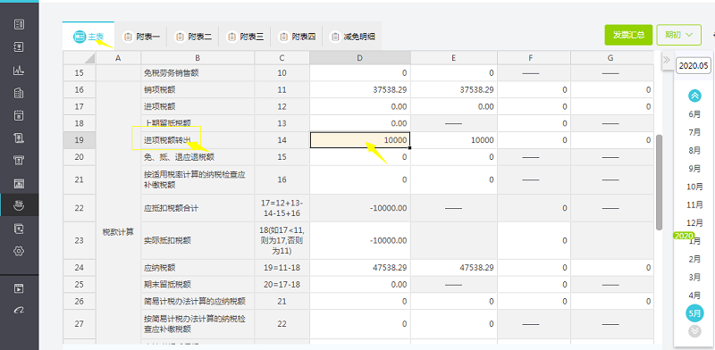Open the video play icon in sidebar
715x350 pixels.
[x=19, y=288]
